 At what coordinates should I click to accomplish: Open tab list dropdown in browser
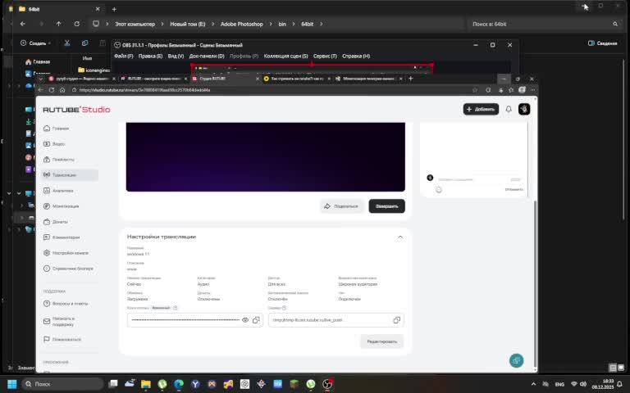coord(41,79)
